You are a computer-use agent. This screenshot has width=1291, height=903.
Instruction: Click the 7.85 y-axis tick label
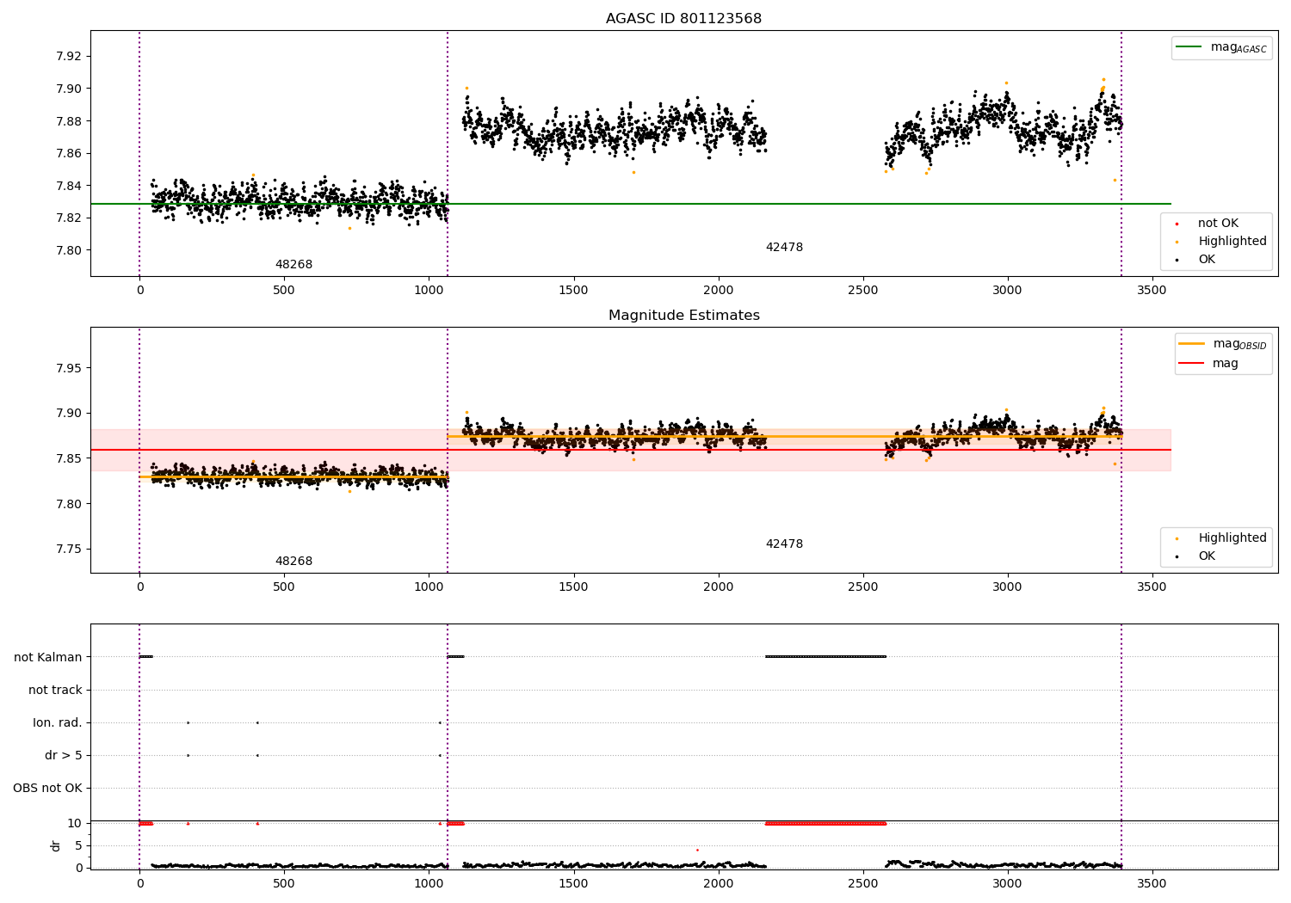pos(68,459)
